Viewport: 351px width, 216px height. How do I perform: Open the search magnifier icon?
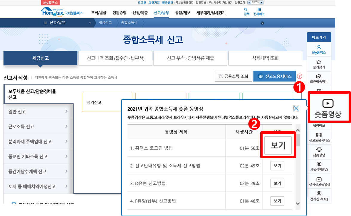tap(246, 10)
